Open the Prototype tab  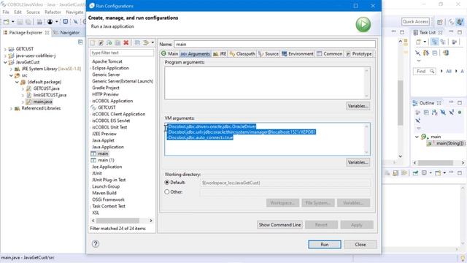359,53
